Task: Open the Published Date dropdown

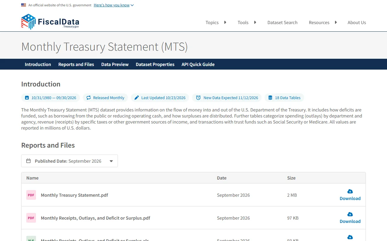Action: point(70,161)
